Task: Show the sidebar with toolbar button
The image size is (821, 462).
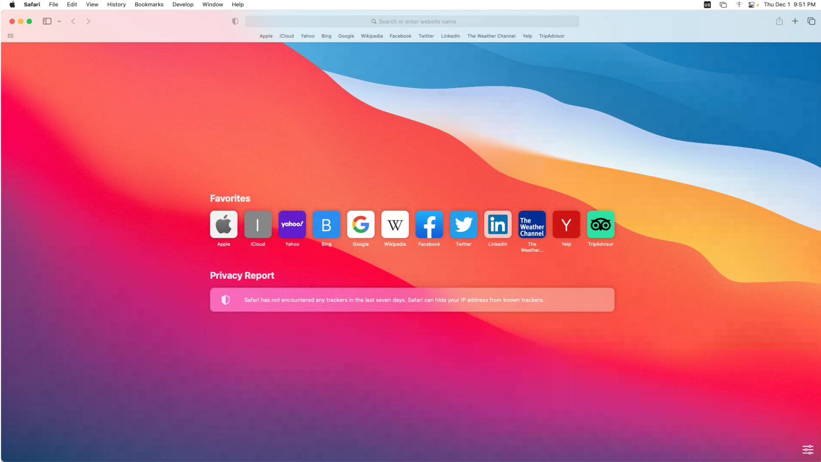Action: [x=47, y=21]
